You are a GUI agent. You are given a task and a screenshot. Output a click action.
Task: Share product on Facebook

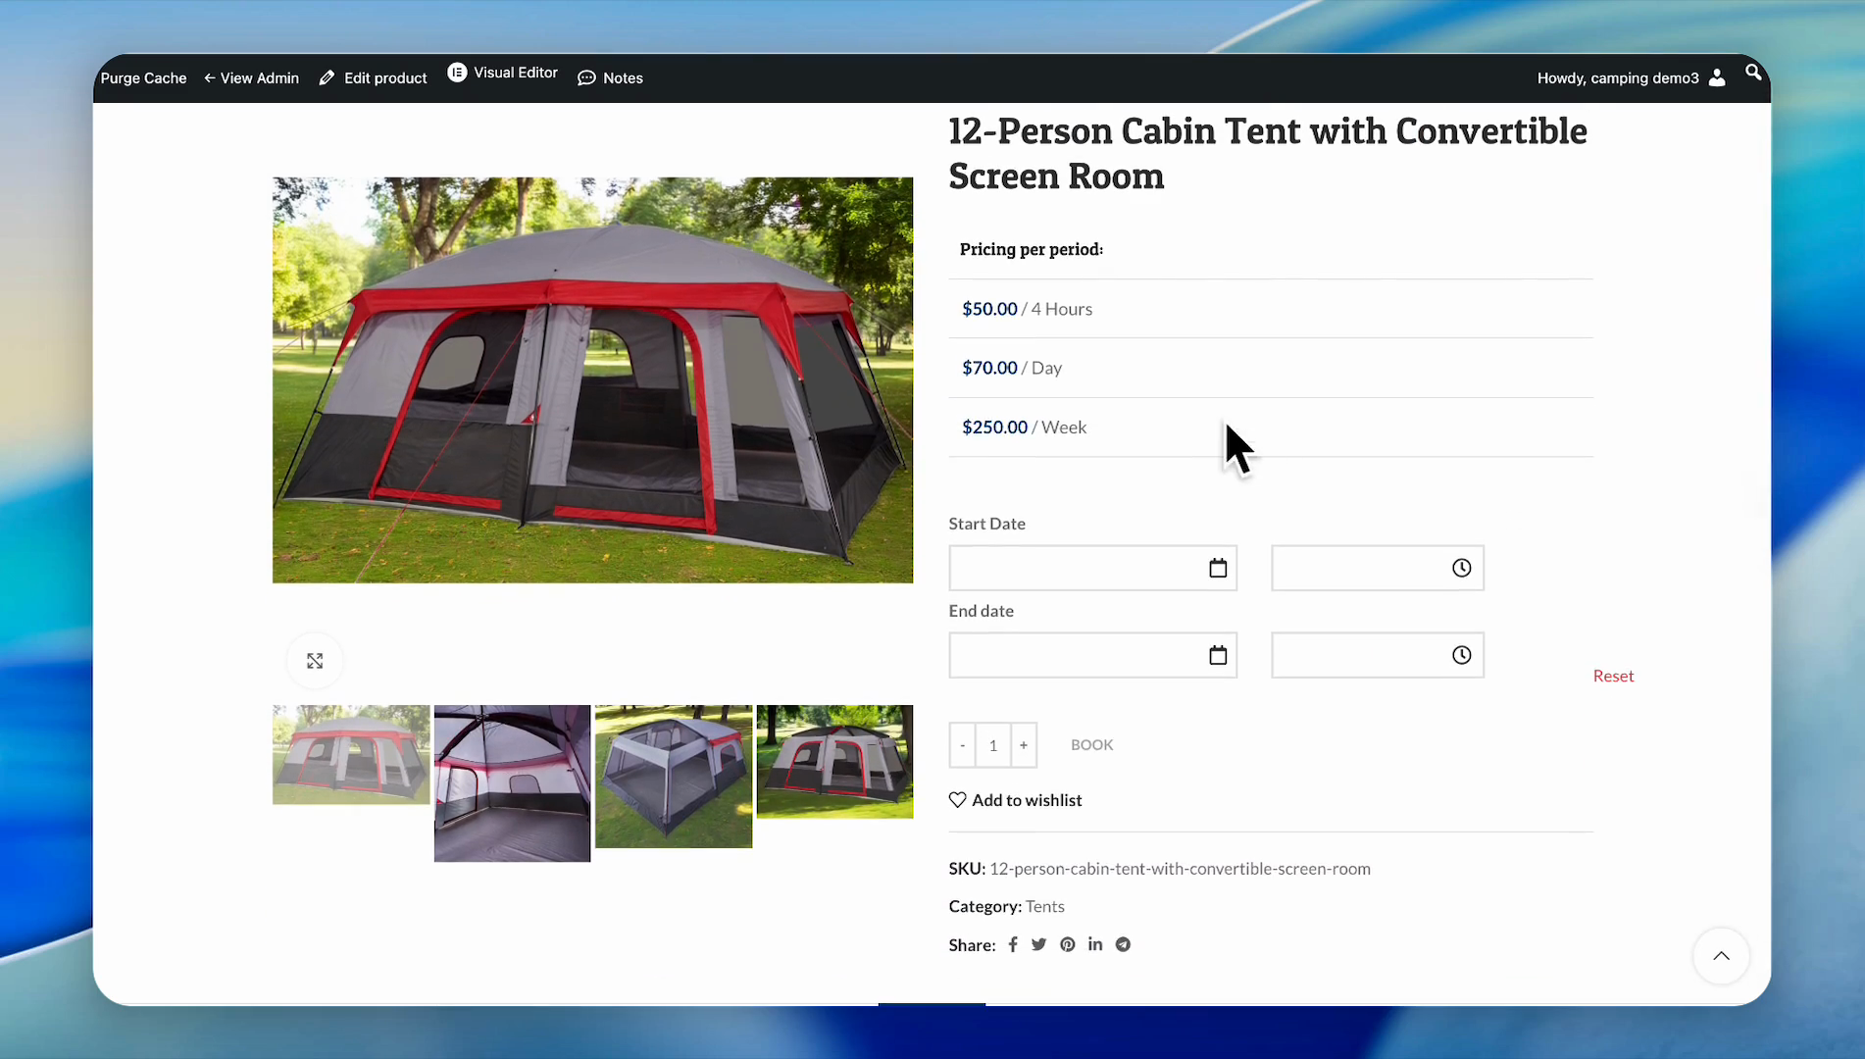click(1013, 945)
